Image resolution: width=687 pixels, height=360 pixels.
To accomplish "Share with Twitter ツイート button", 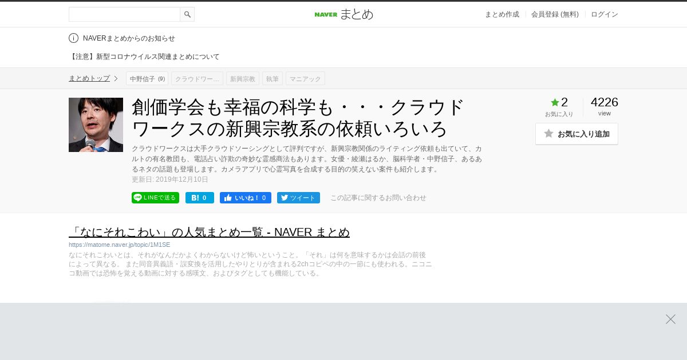I will 298,198.
